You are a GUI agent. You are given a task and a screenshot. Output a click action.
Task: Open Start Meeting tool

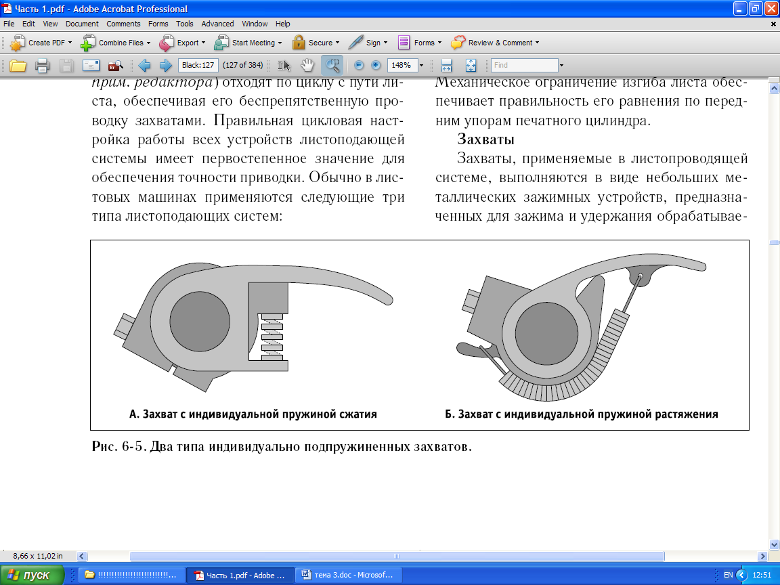pos(248,43)
